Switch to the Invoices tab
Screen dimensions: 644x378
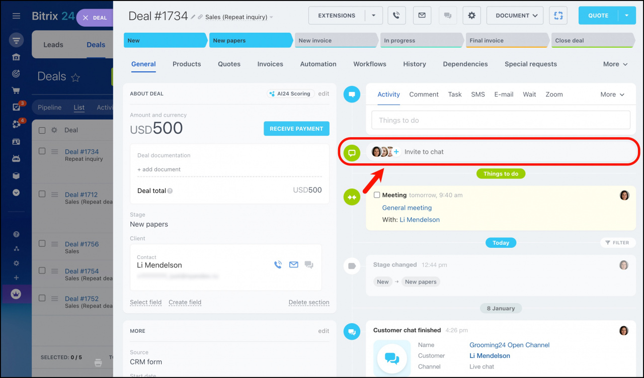pyautogui.click(x=270, y=64)
